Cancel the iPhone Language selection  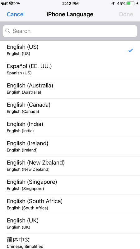coord(16,14)
